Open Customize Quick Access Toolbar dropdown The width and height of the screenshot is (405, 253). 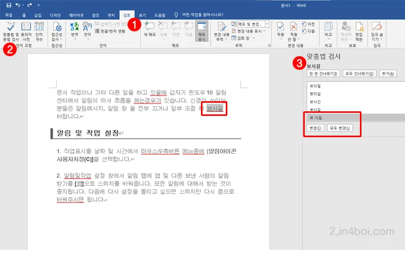click(x=39, y=5)
